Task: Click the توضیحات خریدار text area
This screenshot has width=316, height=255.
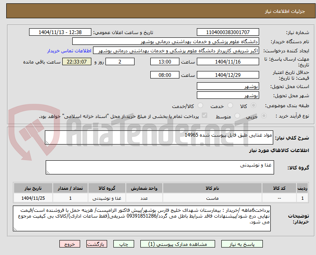Action: (x=142, y=218)
